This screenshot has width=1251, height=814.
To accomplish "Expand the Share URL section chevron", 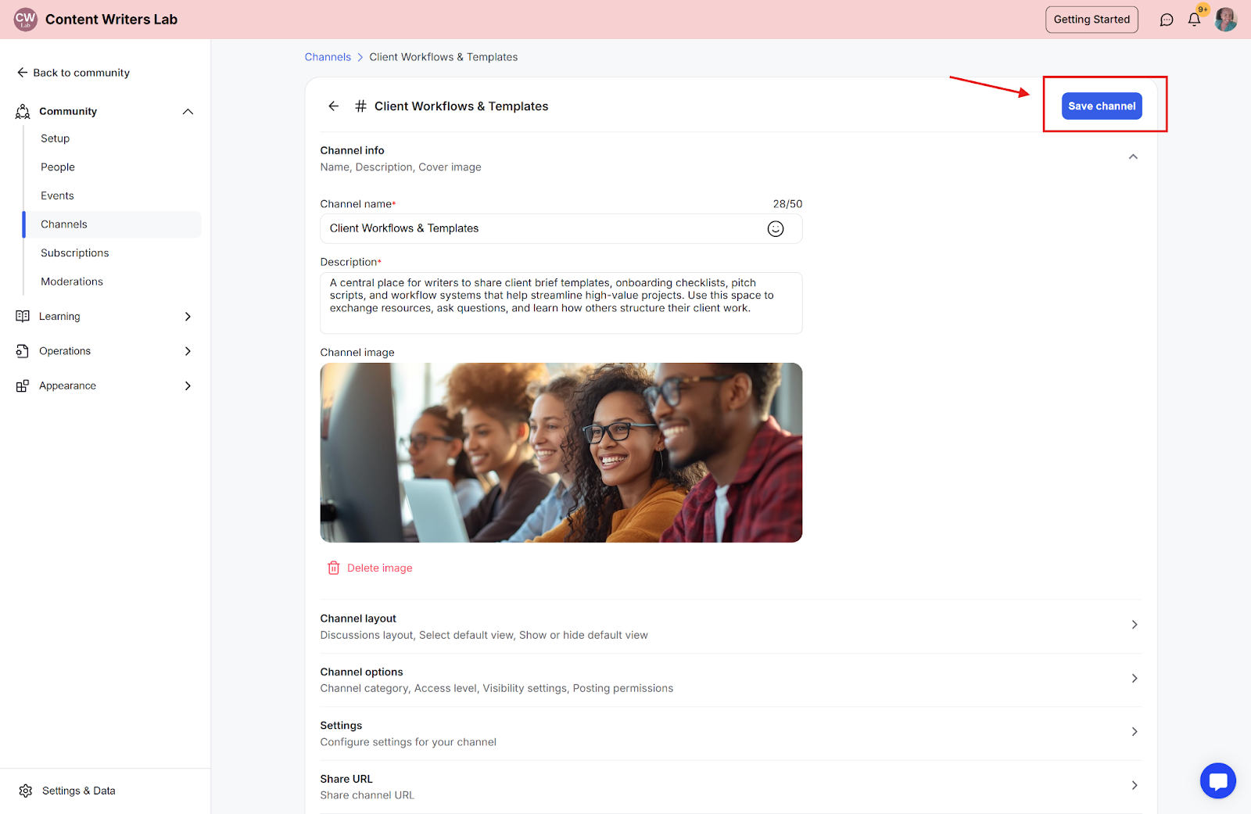I will coord(1135,785).
